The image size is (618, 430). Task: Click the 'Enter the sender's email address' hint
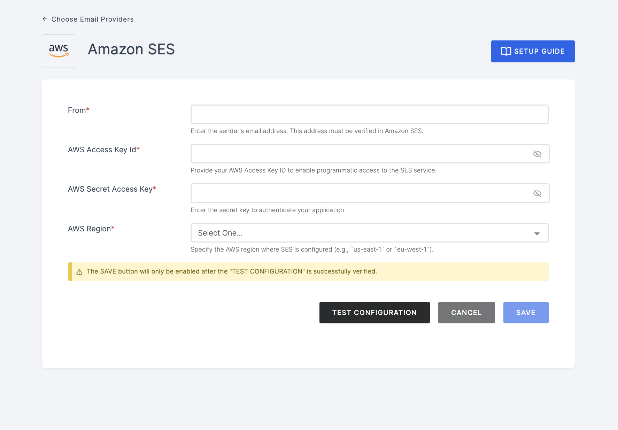(x=307, y=131)
